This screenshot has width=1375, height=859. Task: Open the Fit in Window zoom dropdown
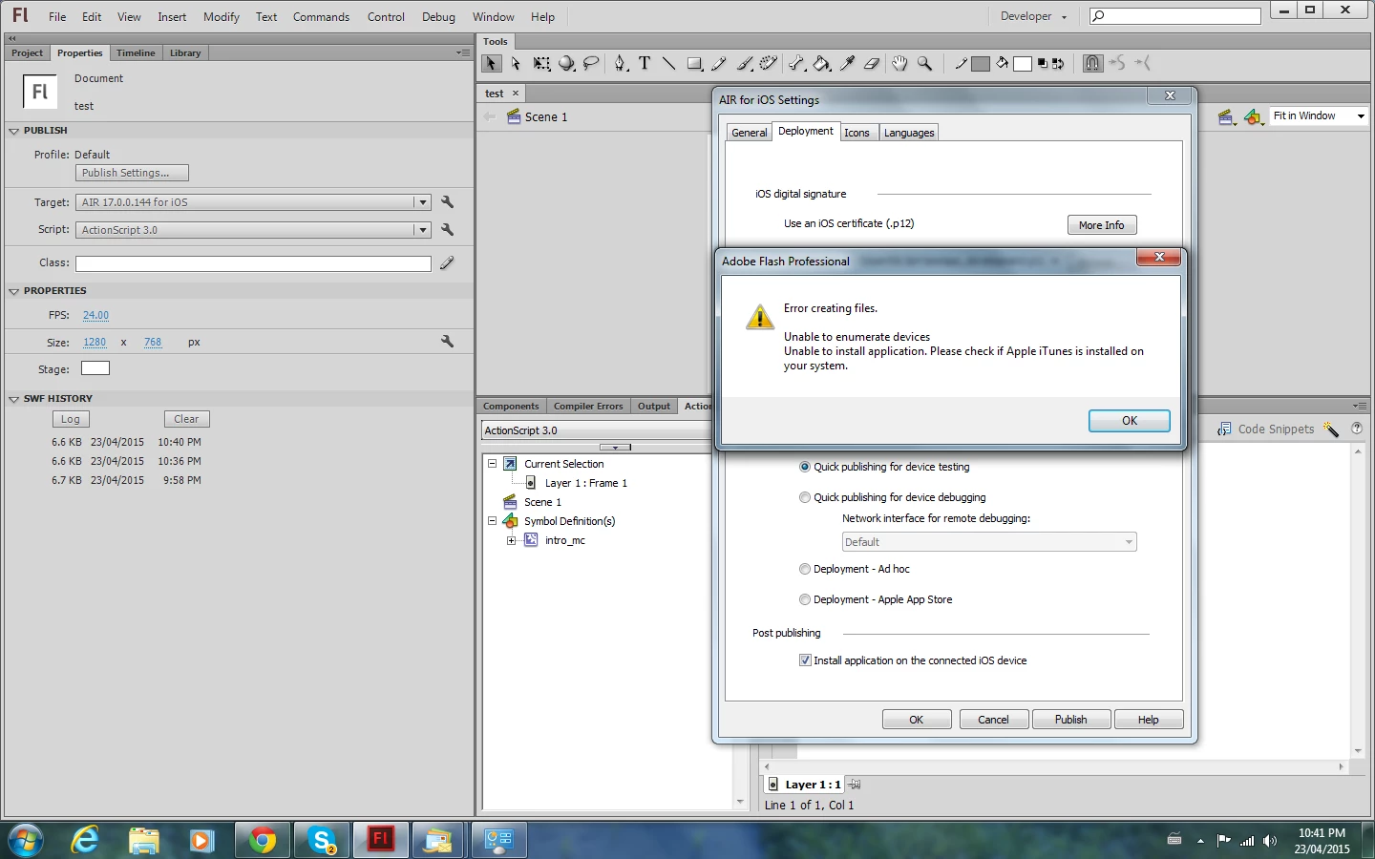coord(1361,116)
